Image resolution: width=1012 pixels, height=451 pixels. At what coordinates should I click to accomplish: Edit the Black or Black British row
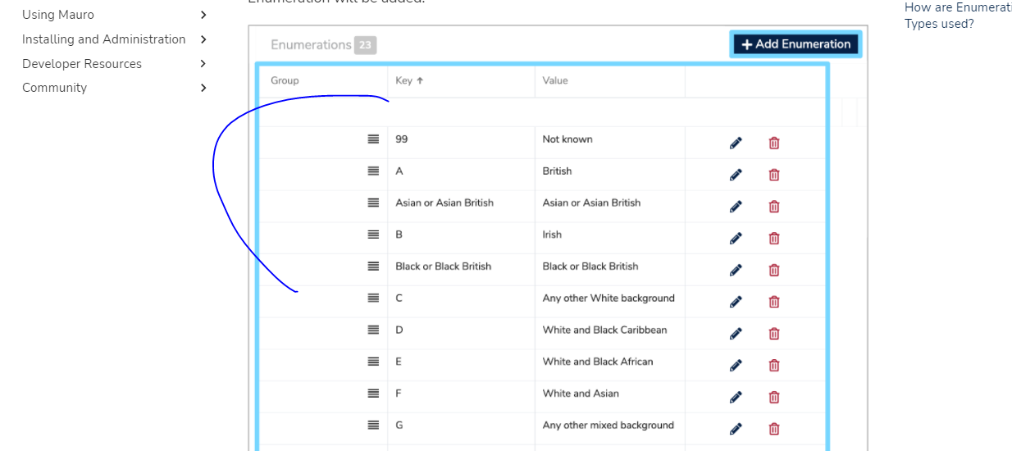point(736,270)
